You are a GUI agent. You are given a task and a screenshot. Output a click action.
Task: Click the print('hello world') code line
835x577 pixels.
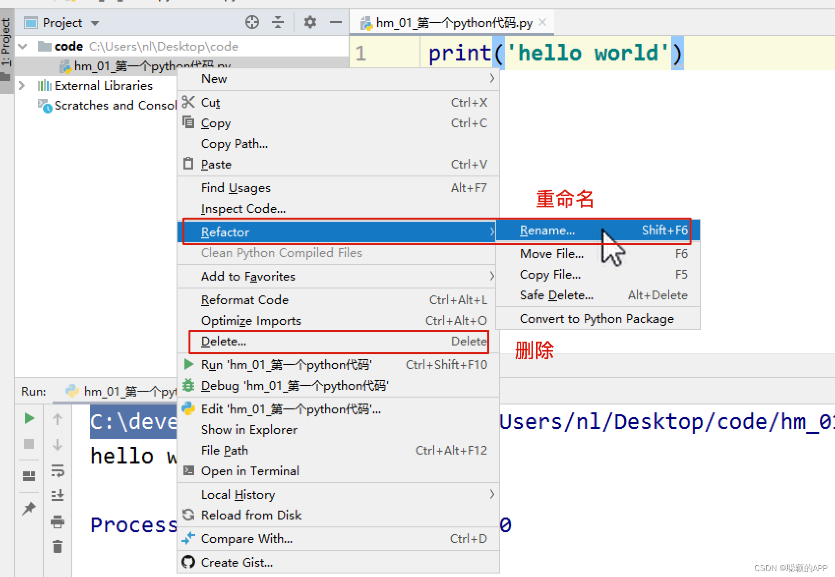[556, 53]
